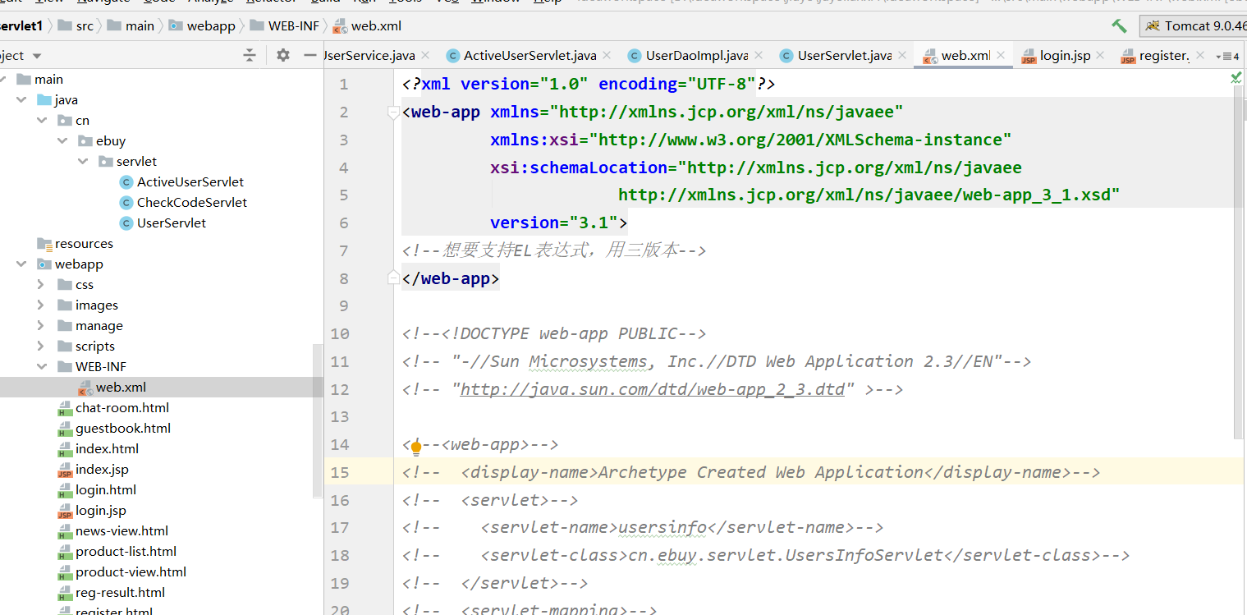Select login.jsp in the project tree
The width and height of the screenshot is (1247, 615).
click(101, 511)
